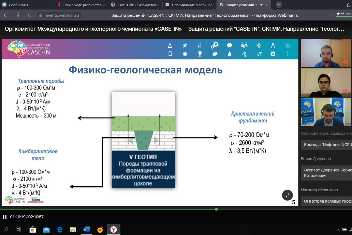Screen dimensions: 352x235
Task: Click the atom icon in slide header
Action: pos(259,45)
